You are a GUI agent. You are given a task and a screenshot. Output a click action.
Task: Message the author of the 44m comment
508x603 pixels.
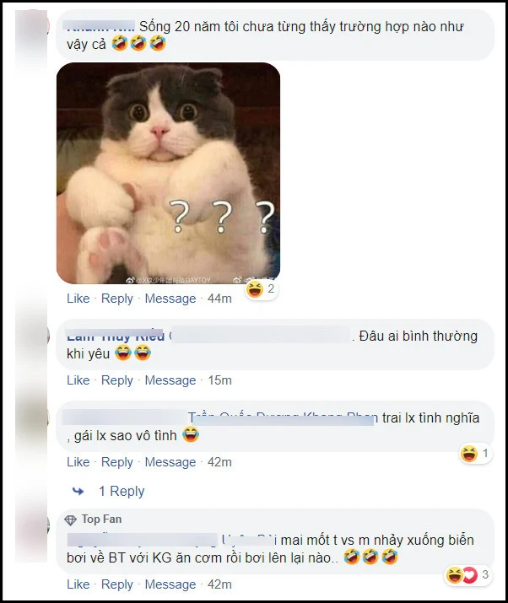coord(170,299)
